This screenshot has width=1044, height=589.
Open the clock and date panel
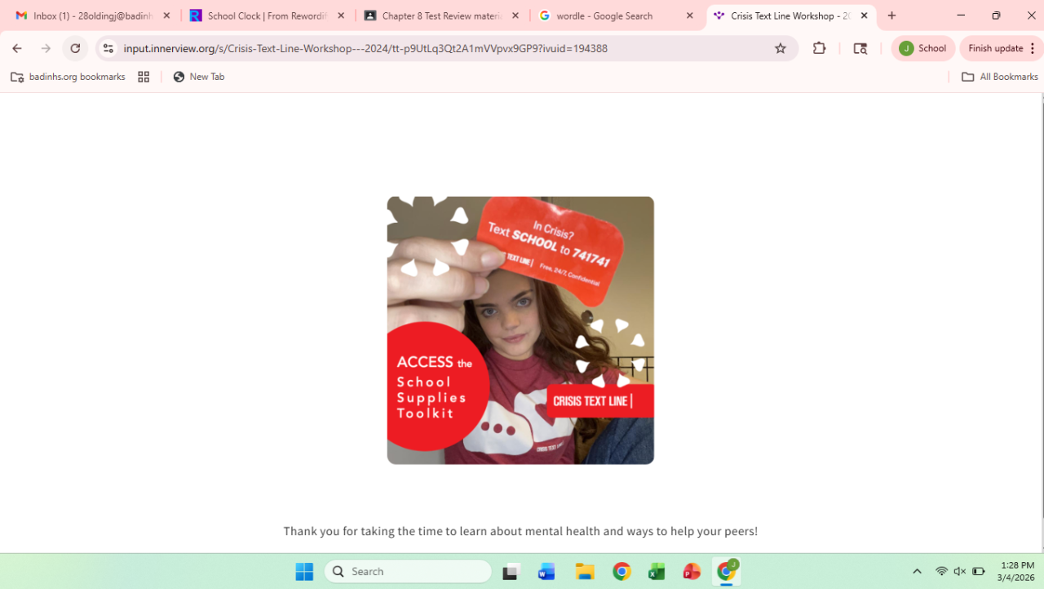coord(1017,572)
